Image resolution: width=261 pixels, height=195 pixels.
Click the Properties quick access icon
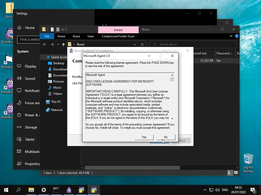click(52, 29)
